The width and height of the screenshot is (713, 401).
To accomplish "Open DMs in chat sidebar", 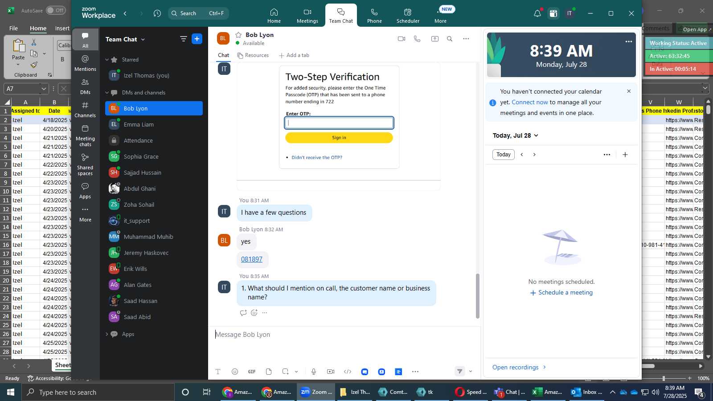I will coord(85,86).
